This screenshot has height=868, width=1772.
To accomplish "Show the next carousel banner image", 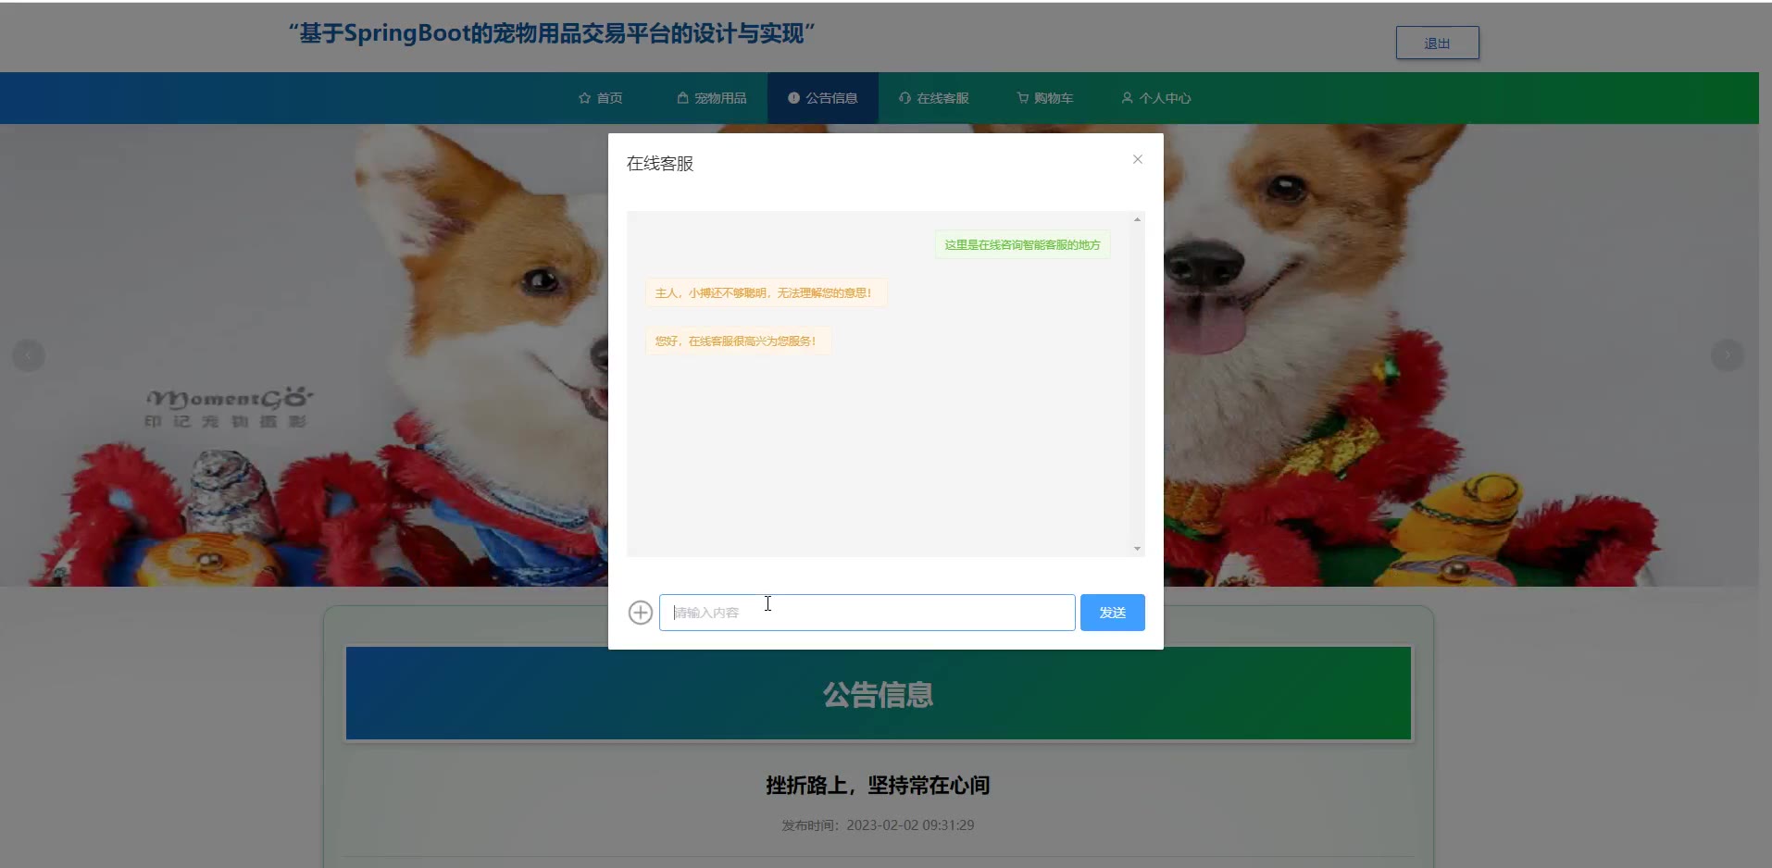I will 1728,355.
